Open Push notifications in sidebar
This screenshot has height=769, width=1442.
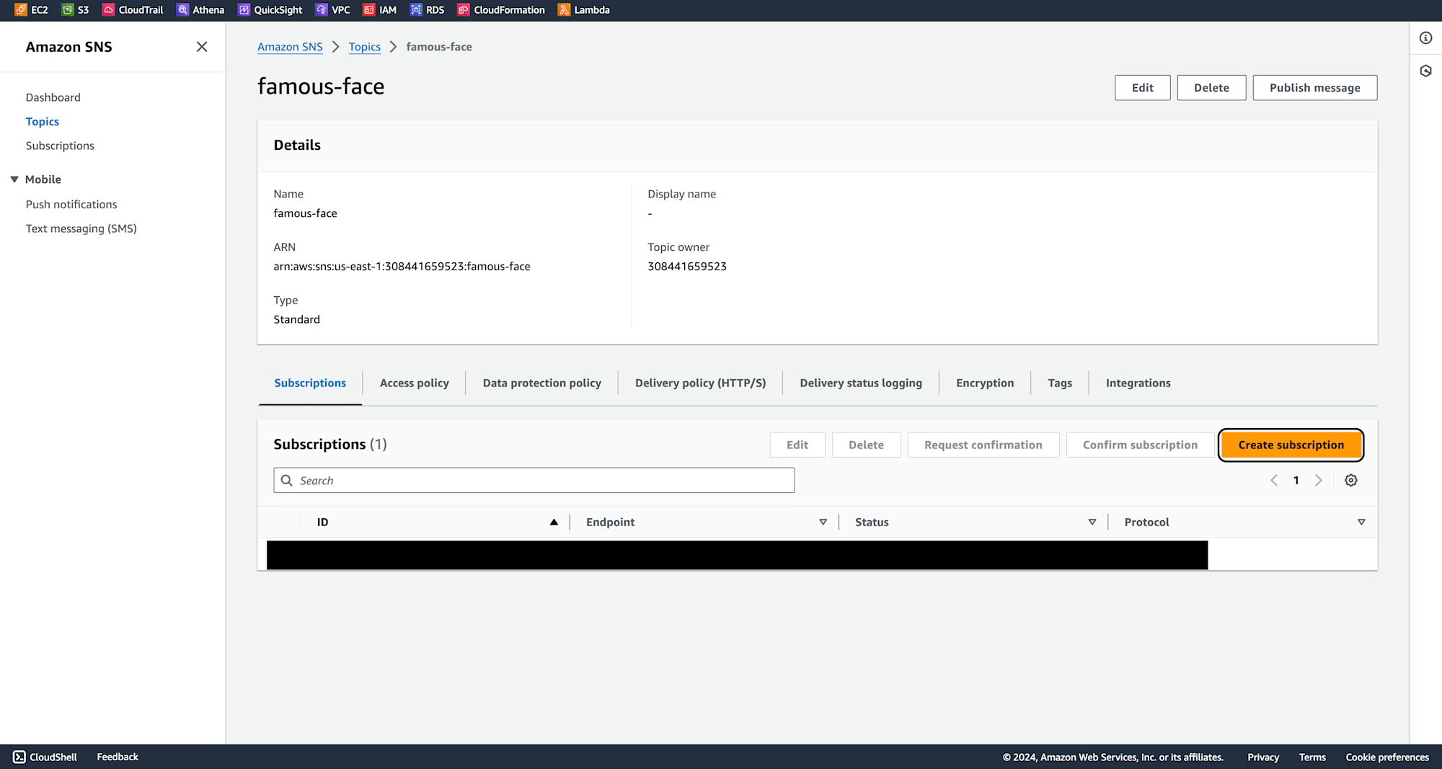pos(71,205)
